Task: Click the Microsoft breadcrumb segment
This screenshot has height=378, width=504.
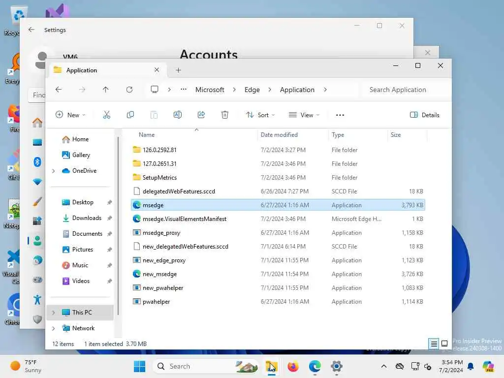Action: point(210,90)
